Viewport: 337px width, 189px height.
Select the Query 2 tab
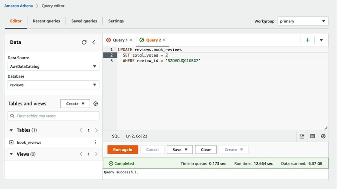[x=153, y=40]
